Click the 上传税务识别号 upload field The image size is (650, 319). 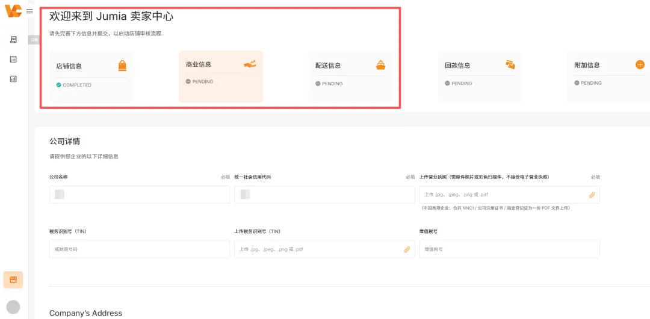click(x=324, y=249)
